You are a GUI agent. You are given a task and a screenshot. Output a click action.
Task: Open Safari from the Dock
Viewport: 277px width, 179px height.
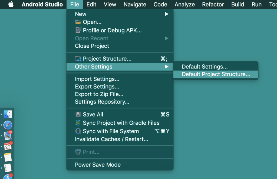(x=8, y=125)
